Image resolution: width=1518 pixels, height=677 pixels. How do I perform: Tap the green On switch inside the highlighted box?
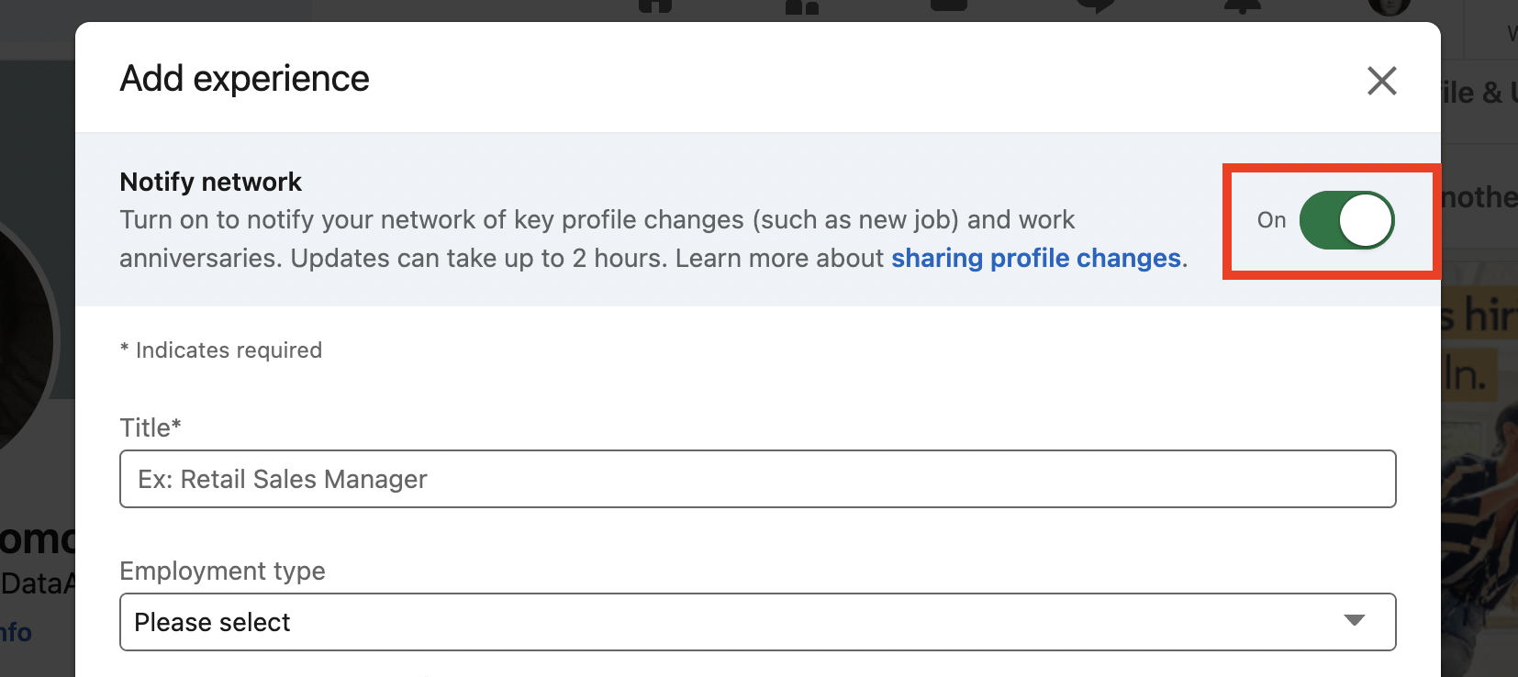pos(1346,220)
